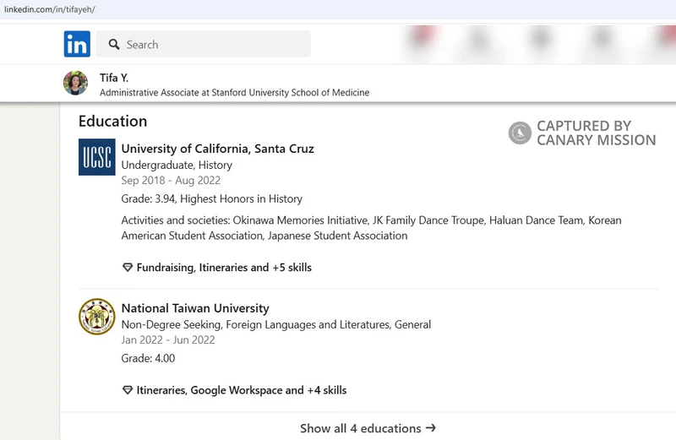Click the UCSC school logo

click(96, 157)
